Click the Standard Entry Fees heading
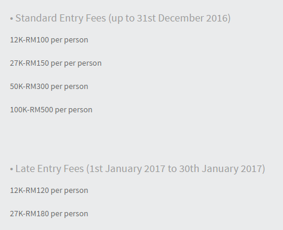 pyautogui.click(x=120, y=19)
